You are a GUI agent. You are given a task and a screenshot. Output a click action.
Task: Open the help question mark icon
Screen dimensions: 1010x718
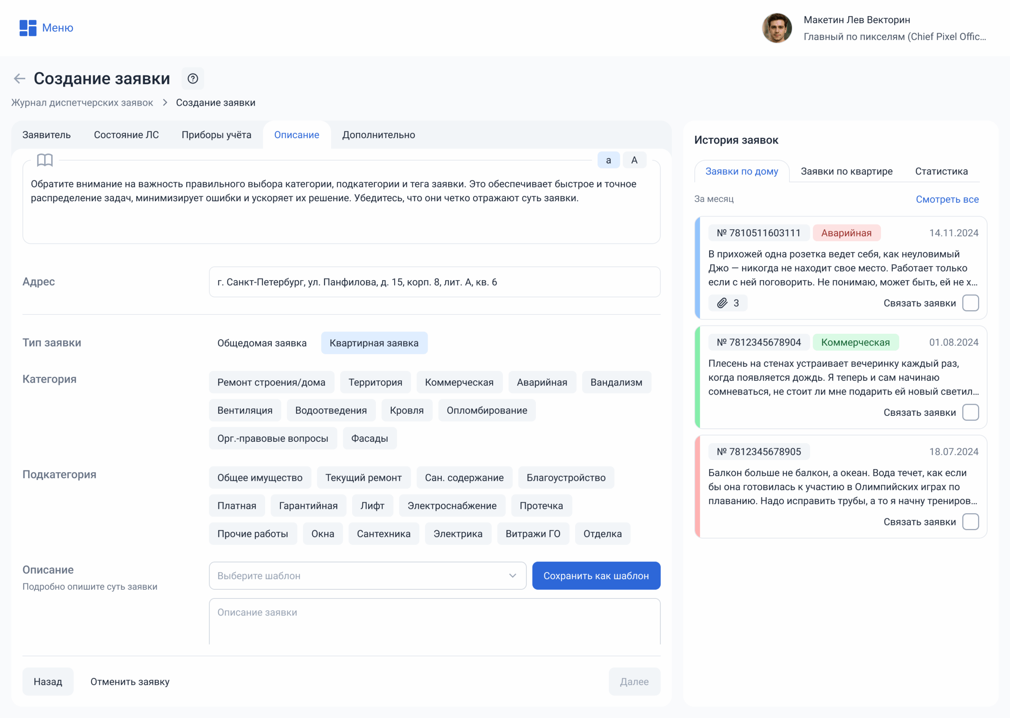click(193, 79)
